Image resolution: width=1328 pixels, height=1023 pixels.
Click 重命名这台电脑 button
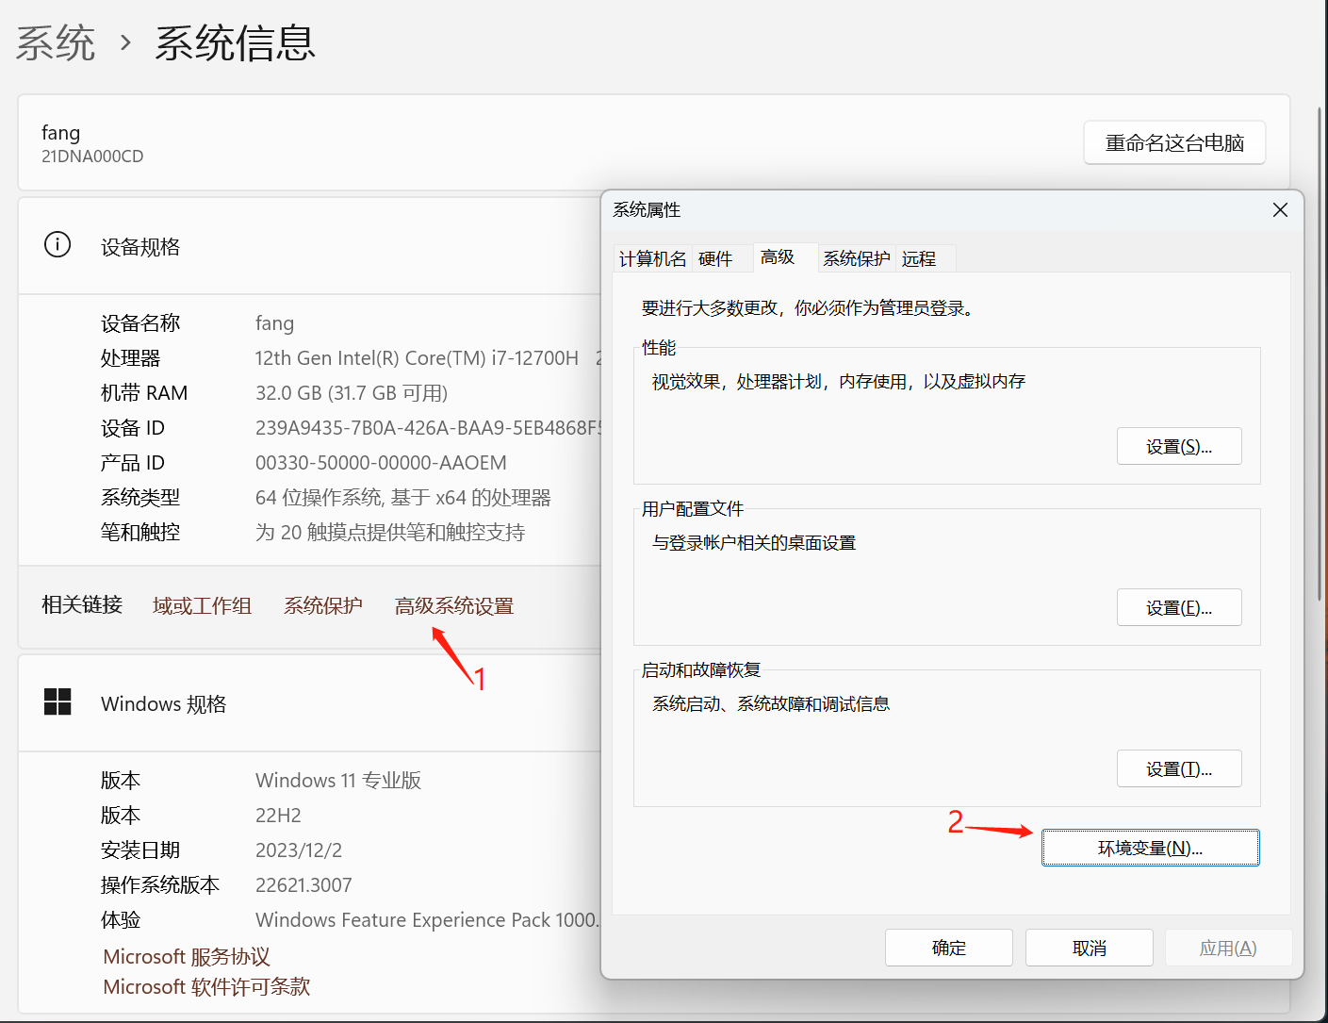[x=1174, y=142]
